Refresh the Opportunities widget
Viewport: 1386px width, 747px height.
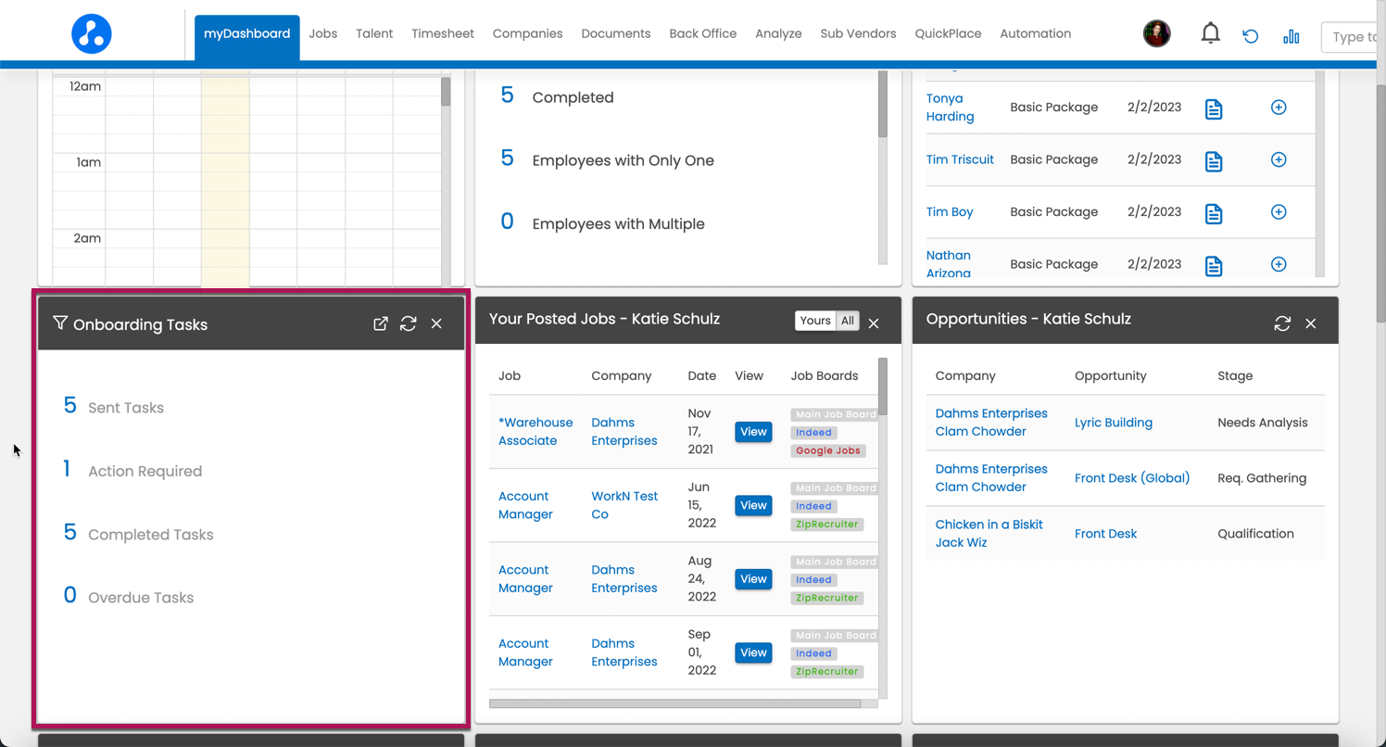(x=1282, y=323)
